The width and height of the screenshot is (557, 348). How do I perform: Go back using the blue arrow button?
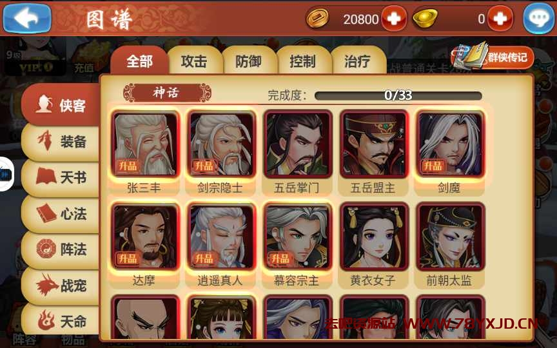pos(27,18)
